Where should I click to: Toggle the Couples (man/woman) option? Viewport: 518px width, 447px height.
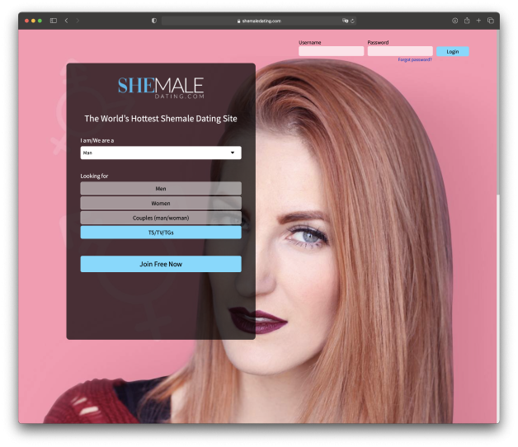coord(161,218)
